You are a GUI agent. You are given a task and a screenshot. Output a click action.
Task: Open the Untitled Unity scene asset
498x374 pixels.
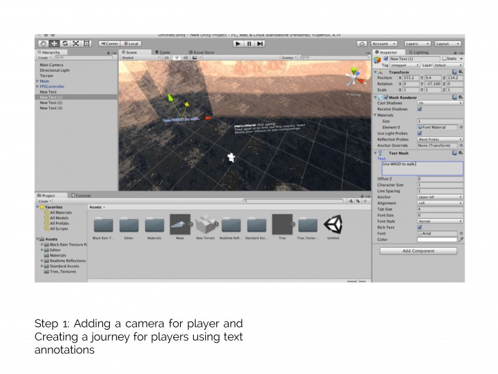tap(333, 225)
